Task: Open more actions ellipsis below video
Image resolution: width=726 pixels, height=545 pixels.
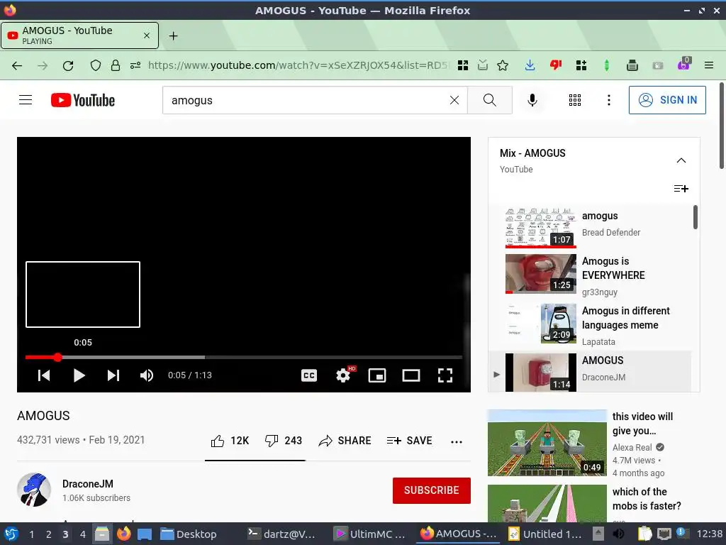Action: [x=456, y=441]
